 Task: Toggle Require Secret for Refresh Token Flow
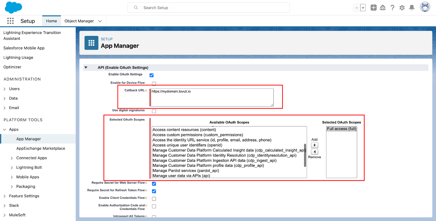coord(154,191)
